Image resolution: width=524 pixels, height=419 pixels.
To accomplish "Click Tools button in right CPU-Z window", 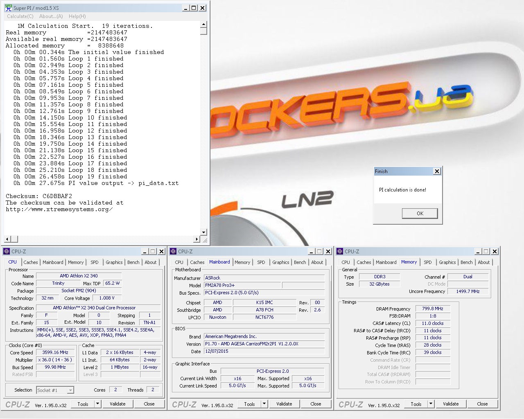I will [416, 404].
